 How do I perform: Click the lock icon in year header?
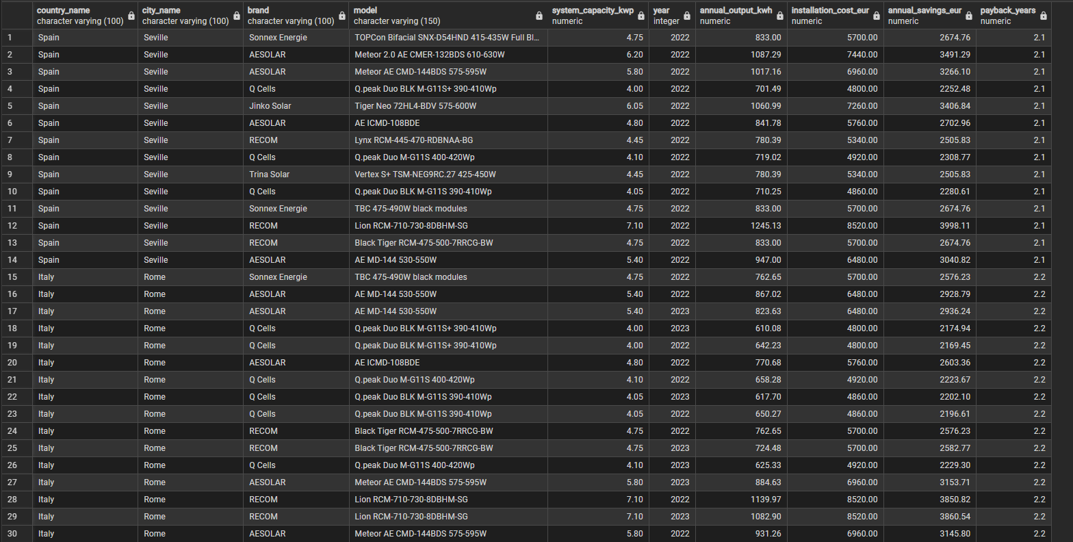pyautogui.click(x=687, y=16)
